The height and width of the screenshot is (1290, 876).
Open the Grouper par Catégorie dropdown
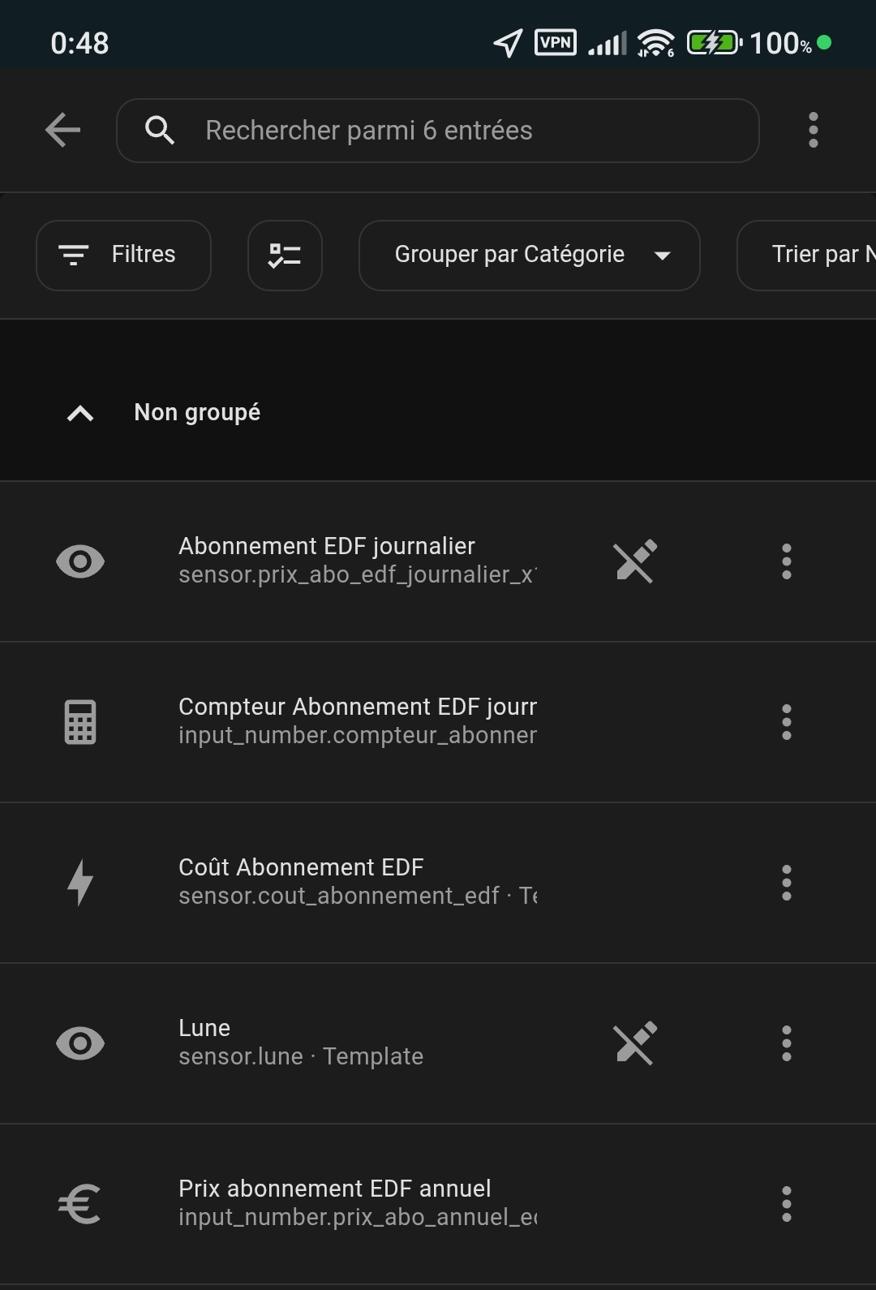pos(529,256)
